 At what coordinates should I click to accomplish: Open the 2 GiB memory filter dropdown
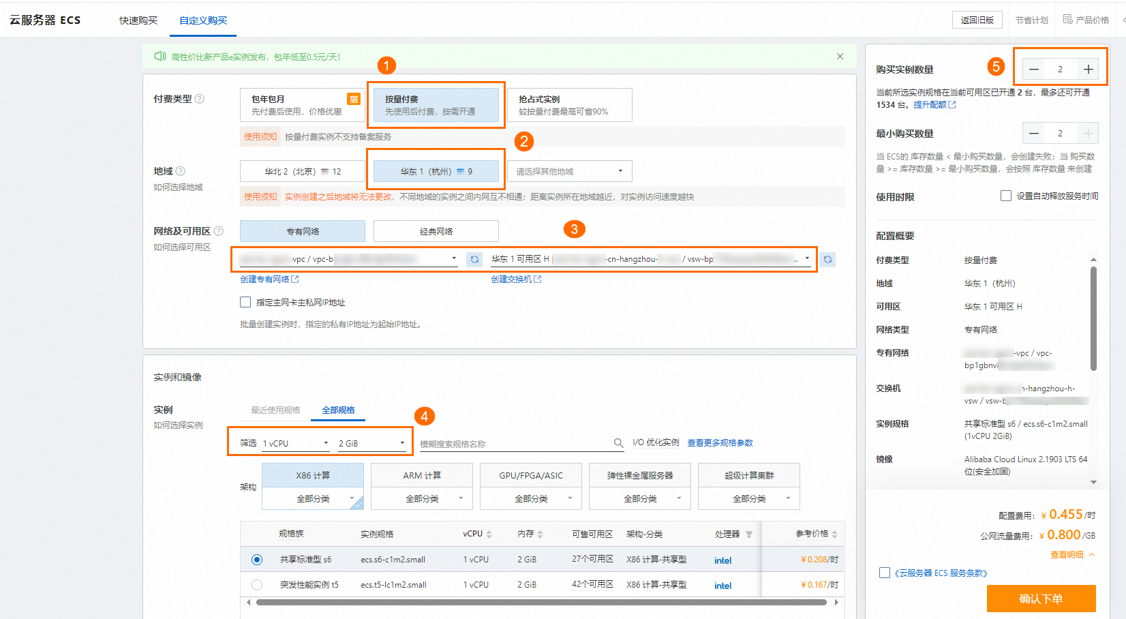(x=371, y=443)
